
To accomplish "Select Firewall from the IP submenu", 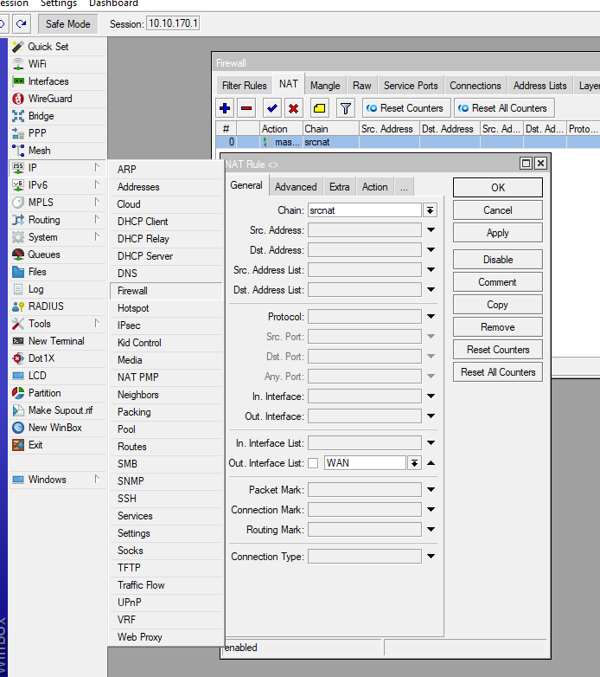I will [132, 291].
